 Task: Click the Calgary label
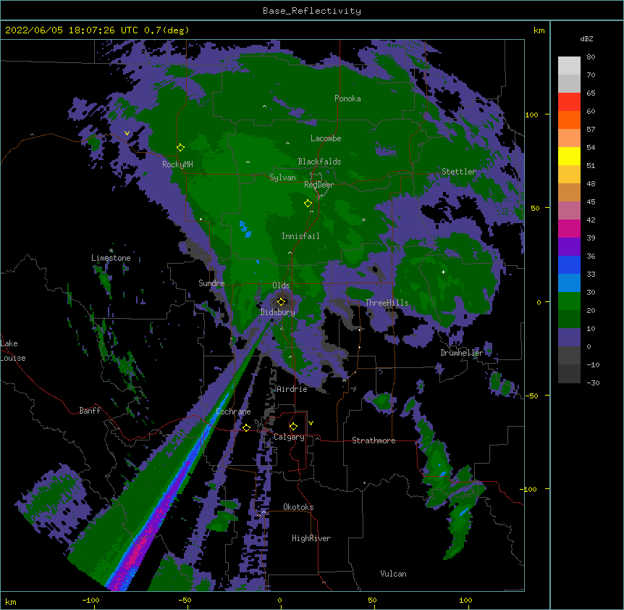coord(289,437)
